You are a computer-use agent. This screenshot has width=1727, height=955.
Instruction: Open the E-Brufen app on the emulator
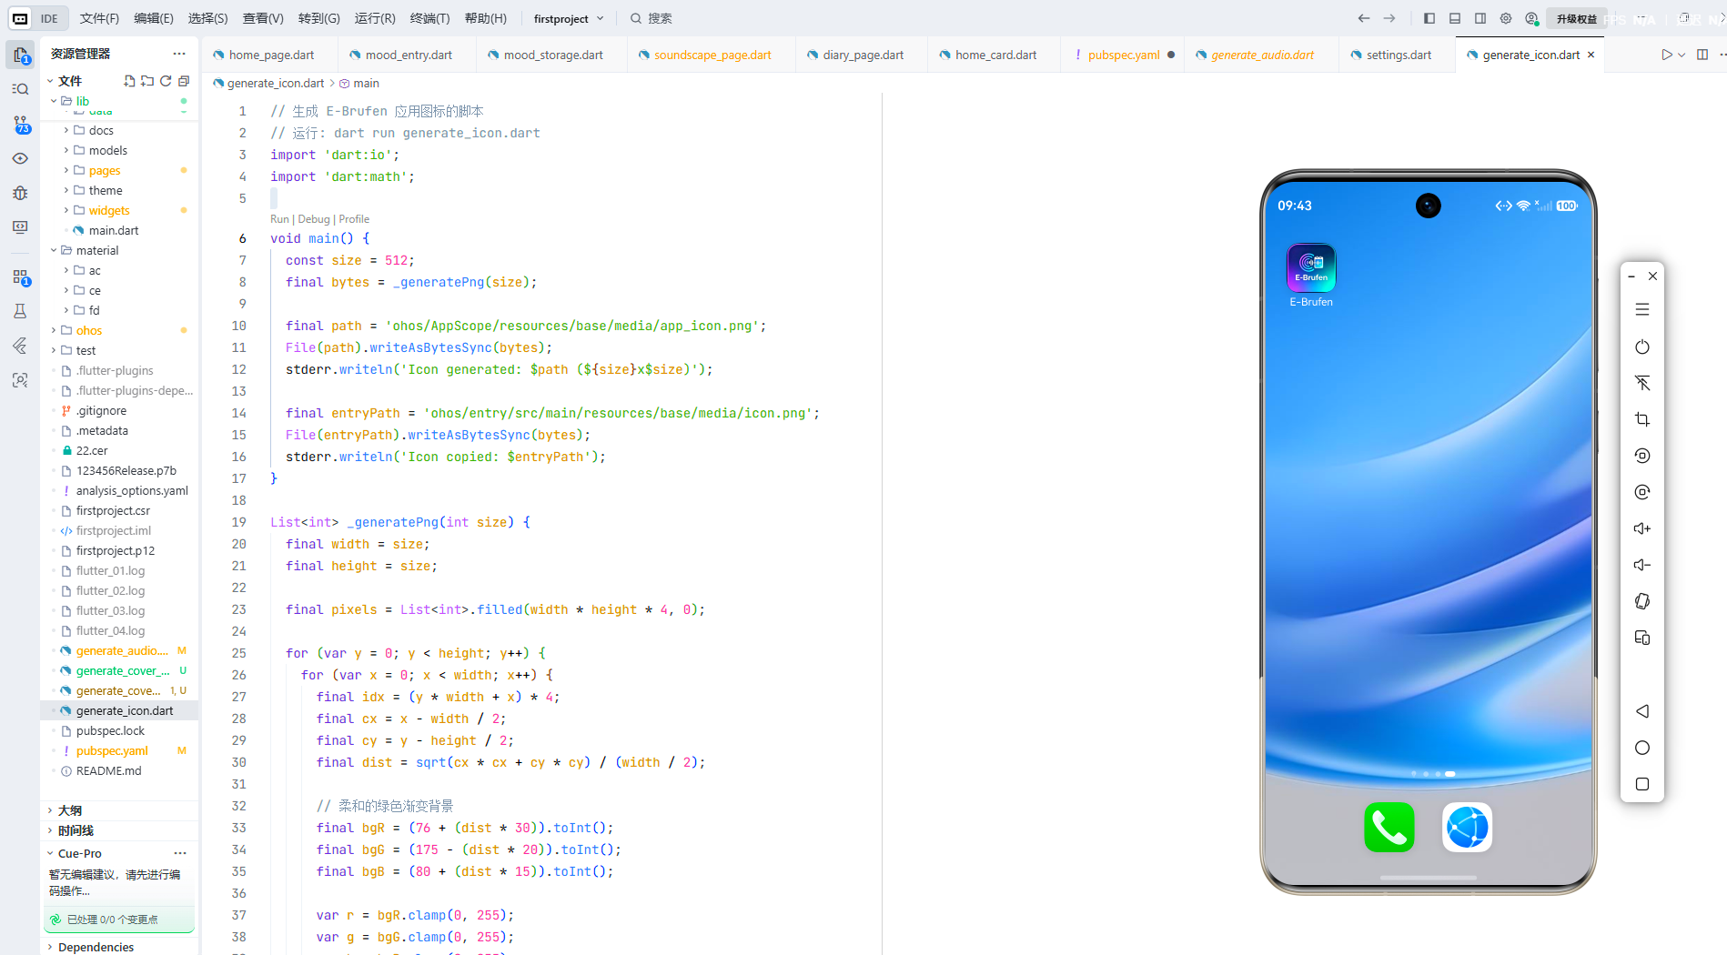point(1311,268)
